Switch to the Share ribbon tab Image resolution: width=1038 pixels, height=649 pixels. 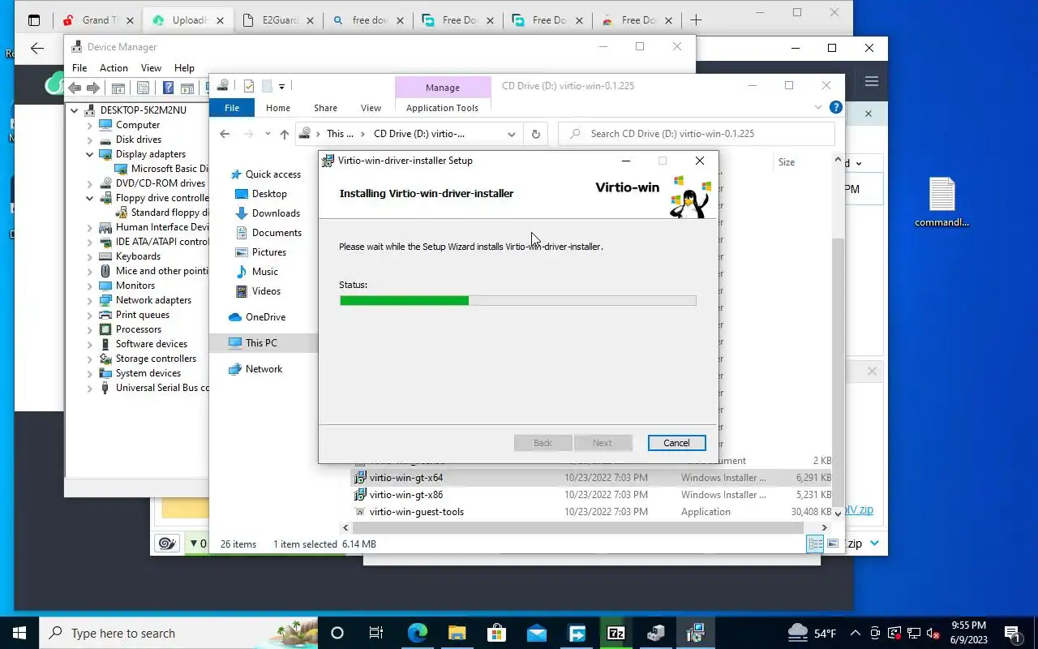(x=325, y=108)
